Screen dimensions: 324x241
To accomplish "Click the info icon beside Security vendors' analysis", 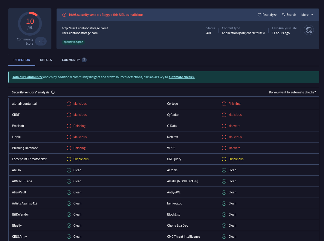I will [x=53, y=92].
